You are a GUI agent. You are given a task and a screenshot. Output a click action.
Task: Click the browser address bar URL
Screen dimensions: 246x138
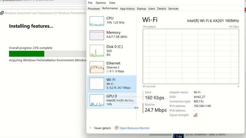27,1
